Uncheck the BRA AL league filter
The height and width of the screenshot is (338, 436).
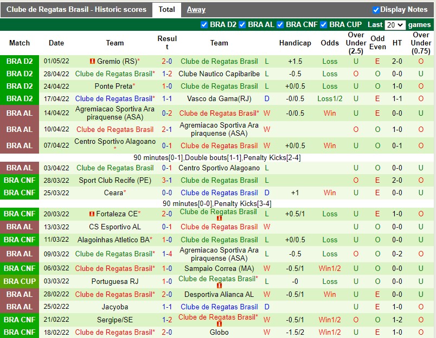[x=242, y=25]
